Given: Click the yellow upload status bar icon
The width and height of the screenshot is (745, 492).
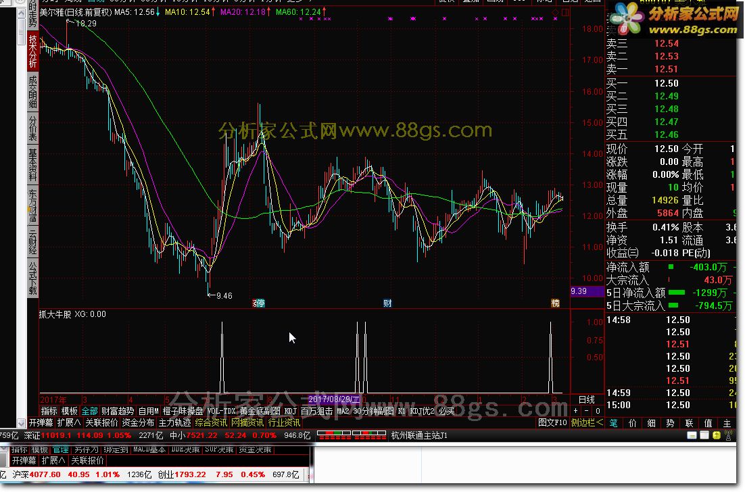Looking at the screenshot, I should point(717,435).
